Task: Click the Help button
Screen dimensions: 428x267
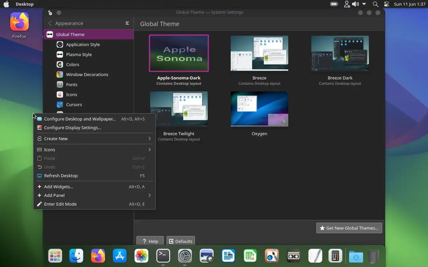Action: pos(150,241)
